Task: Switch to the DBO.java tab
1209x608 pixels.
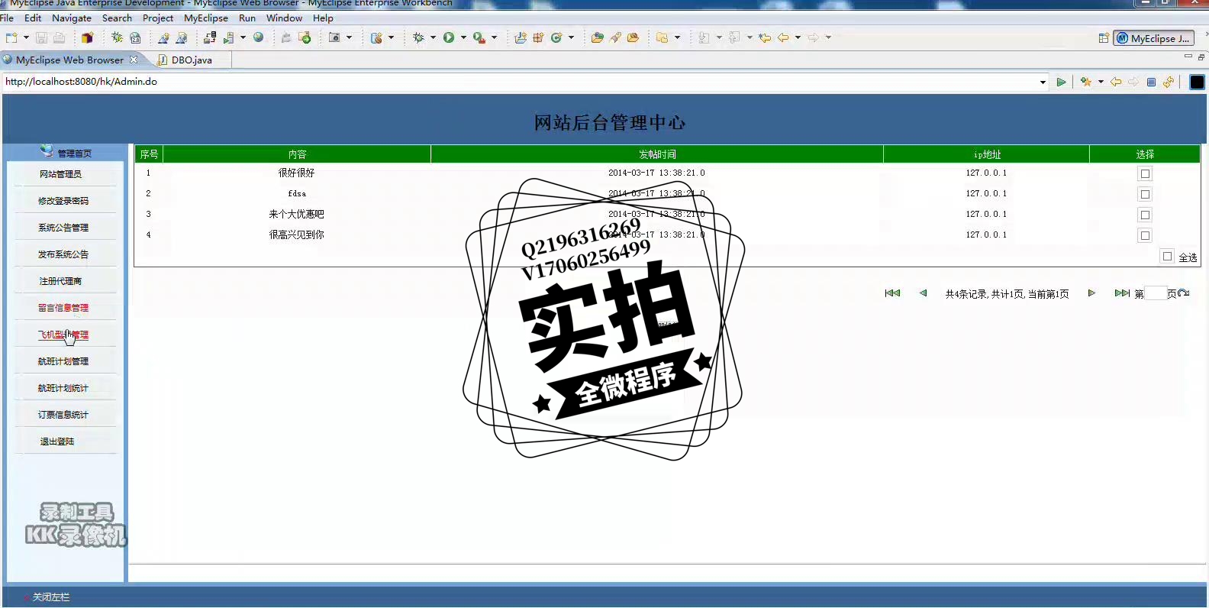Action: [192, 60]
